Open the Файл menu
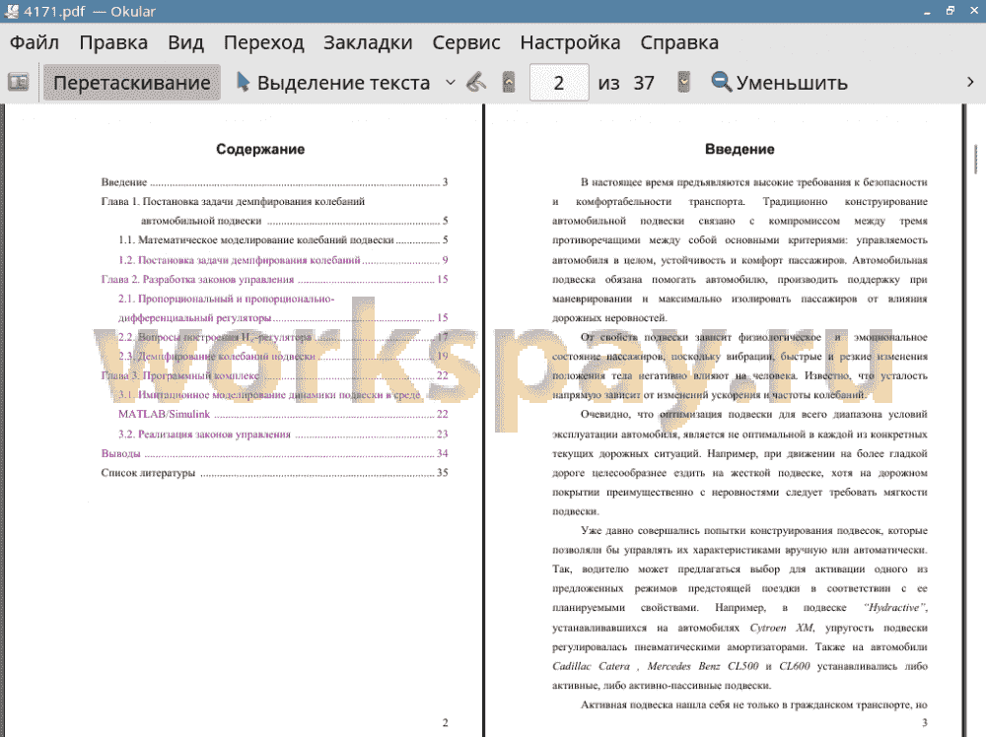 (x=35, y=42)
